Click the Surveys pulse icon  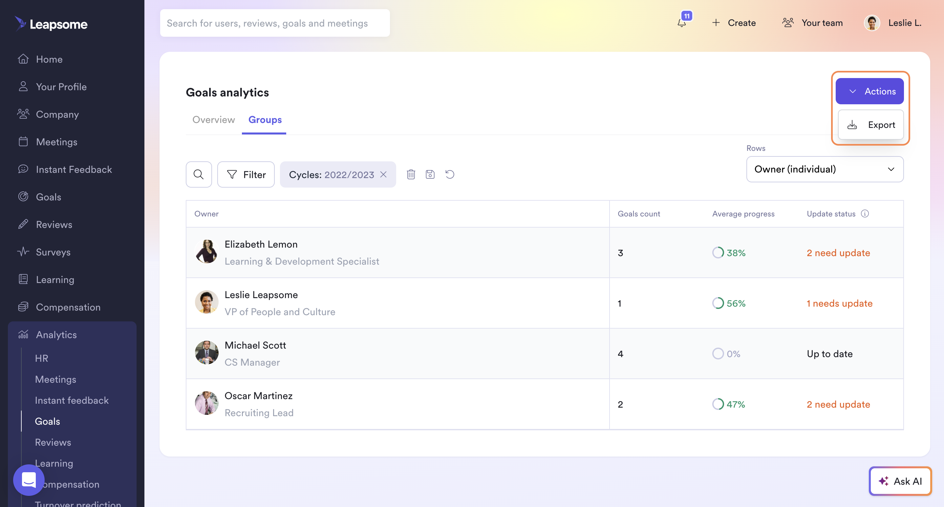(23, 252)
